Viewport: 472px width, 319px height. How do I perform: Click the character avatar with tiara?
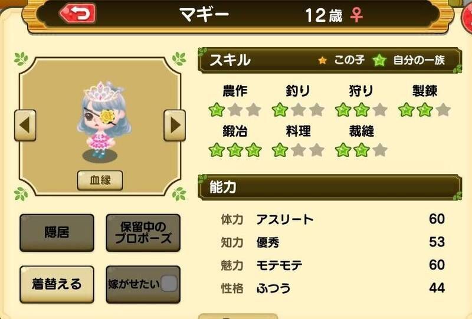point(103,120)
